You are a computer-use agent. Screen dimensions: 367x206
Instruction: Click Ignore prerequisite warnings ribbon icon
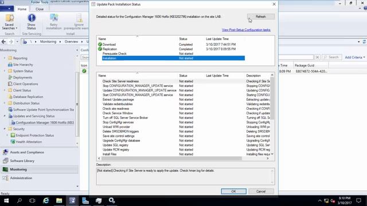point(79,18)
